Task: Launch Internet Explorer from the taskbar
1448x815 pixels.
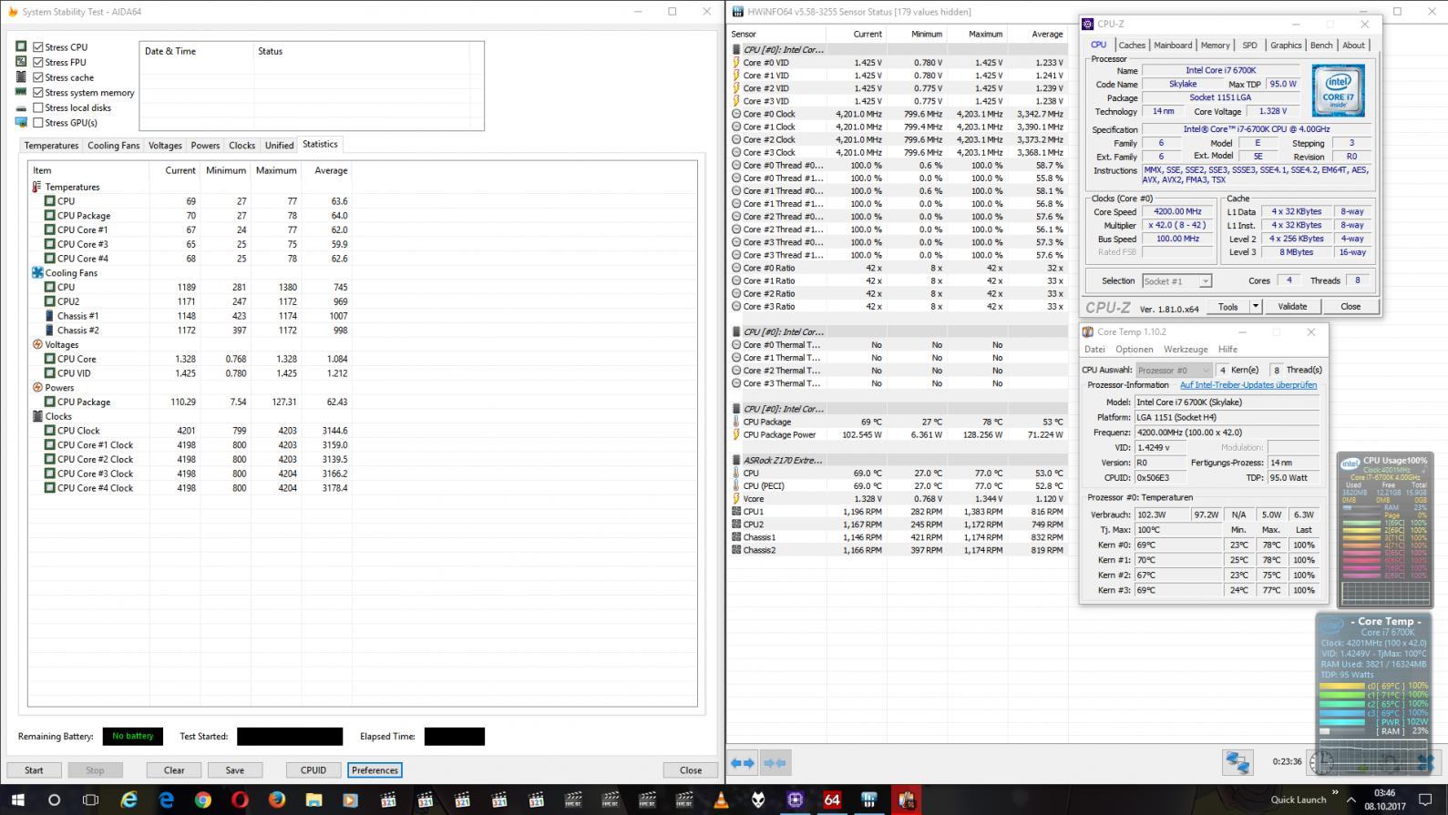Action: (x=128, y=800)
